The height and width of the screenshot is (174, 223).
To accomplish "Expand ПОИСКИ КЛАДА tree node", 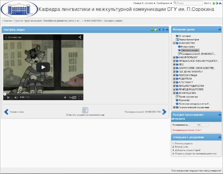I will (x=174, y=75).
